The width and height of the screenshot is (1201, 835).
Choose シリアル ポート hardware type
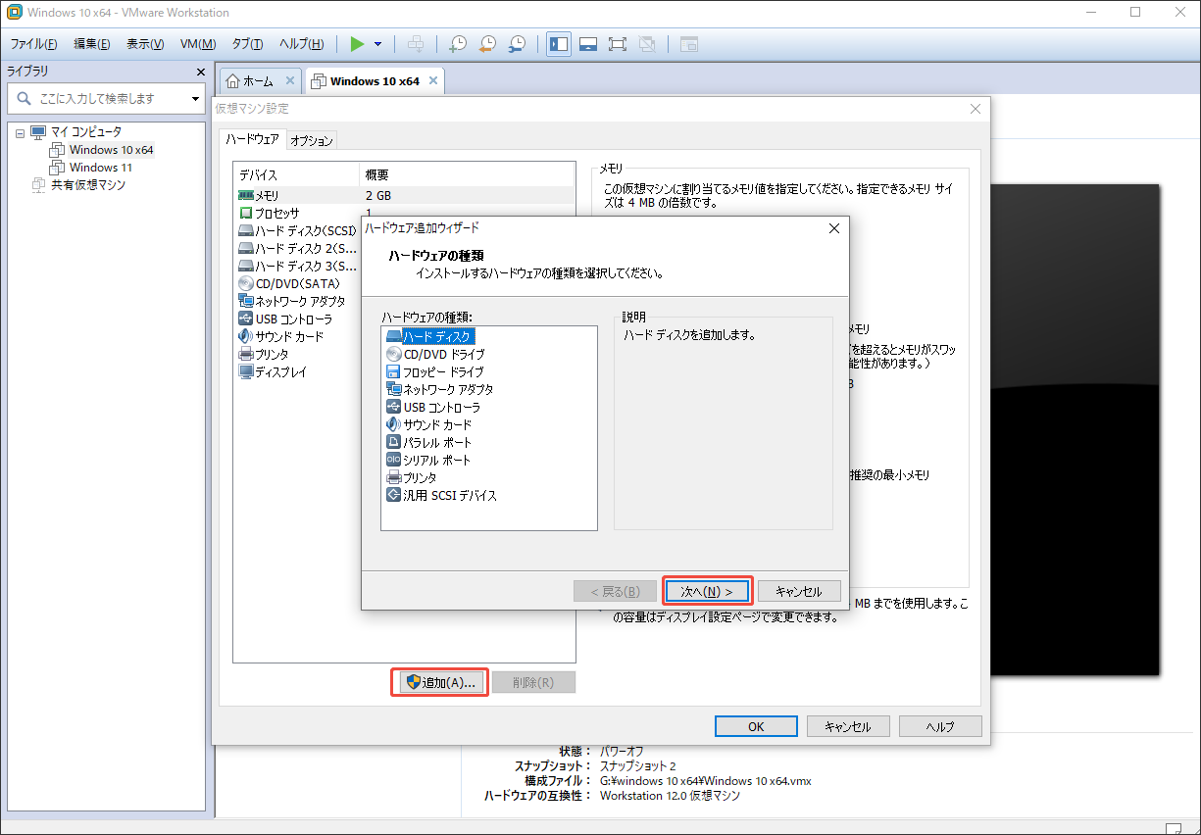pos(429,460)
